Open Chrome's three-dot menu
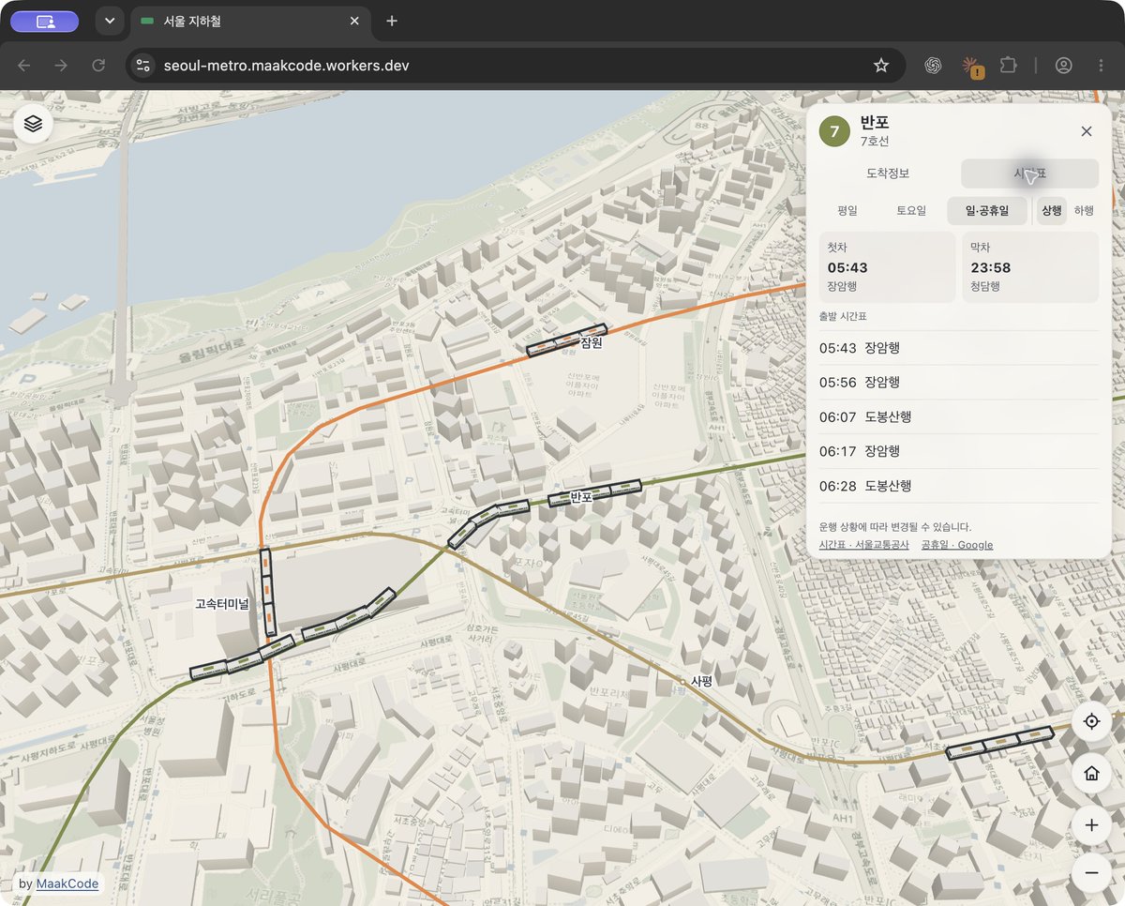1125x906 pixels. [1102, 66]
